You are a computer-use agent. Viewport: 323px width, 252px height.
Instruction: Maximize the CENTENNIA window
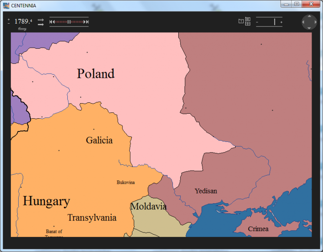pos(297,4)
